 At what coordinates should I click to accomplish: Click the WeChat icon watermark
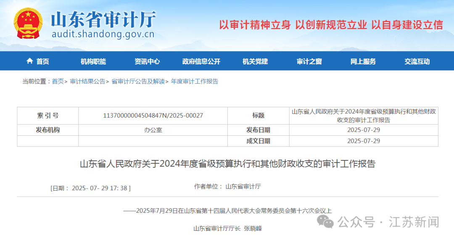325,222
